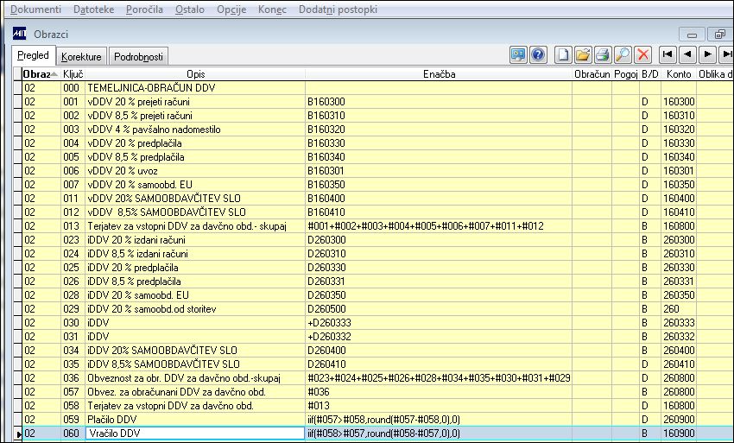Open the Konec menu

click(272, 9)
